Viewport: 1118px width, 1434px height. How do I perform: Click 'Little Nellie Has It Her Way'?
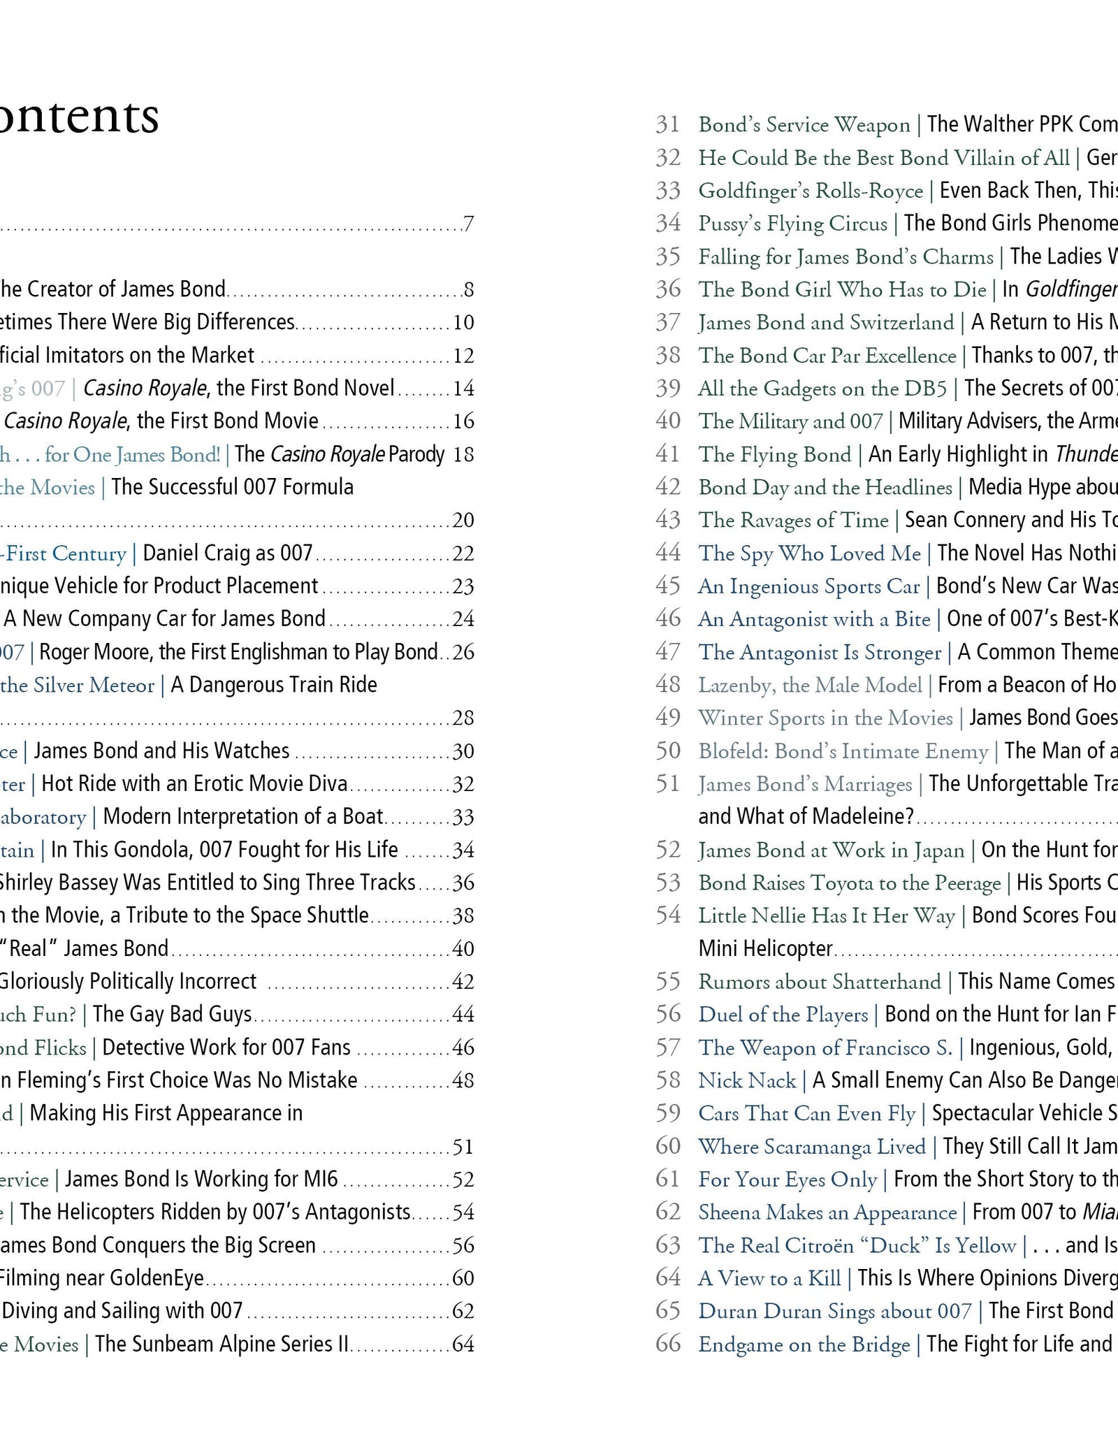(826, 916)
